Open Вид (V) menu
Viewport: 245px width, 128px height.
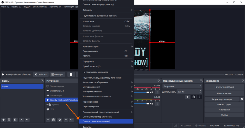pyautogui.click(x=27, y=7)
